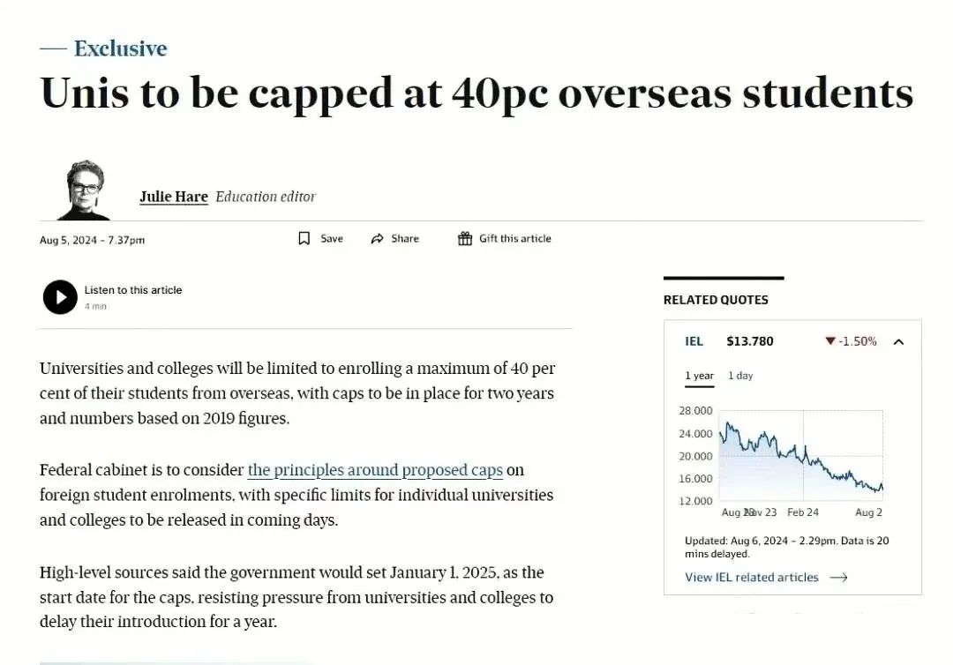Viewport: 953px width, 665px height.
Task: Click Julie Hare's author portrait
Action: (85, 190)
